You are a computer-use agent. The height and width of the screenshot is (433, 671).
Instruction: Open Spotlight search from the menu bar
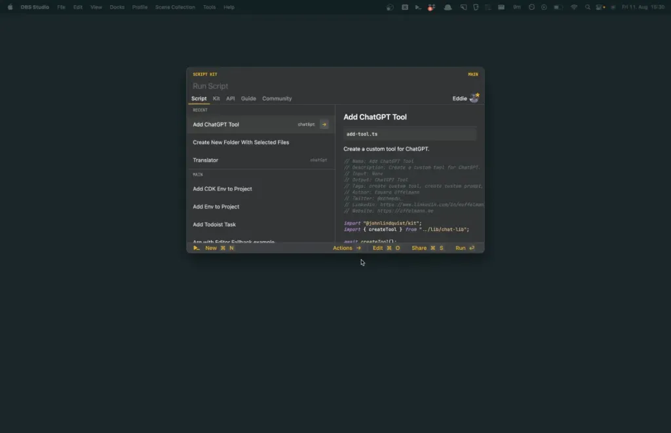tap(588, 7)
